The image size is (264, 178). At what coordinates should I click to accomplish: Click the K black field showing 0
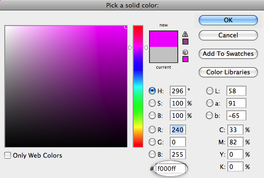coord(235,167)
